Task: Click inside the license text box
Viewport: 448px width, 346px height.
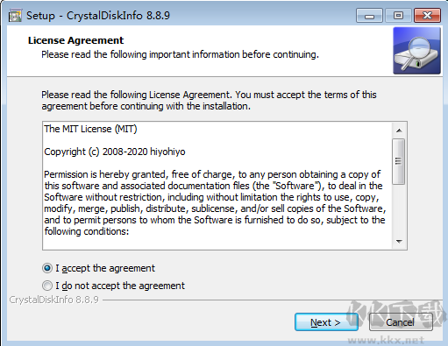Action: 217,186
